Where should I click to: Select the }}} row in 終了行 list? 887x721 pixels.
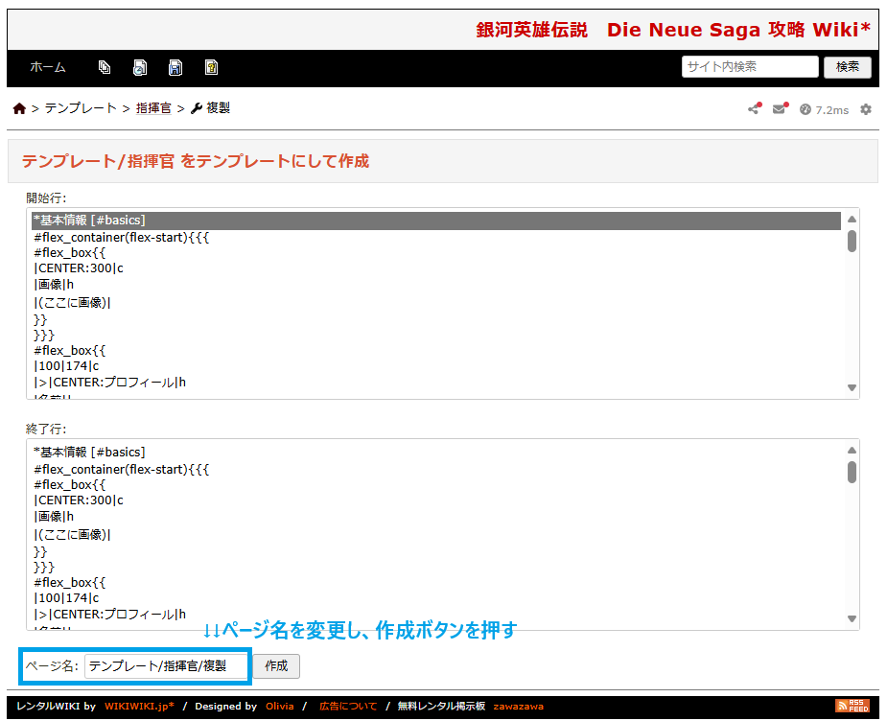[x=436, y=567]
